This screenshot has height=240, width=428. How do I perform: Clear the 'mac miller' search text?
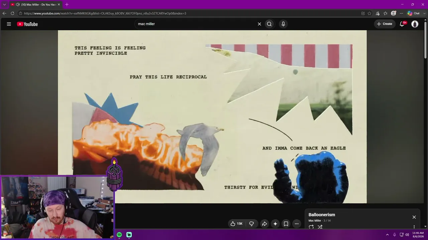[x=259, y=24]
